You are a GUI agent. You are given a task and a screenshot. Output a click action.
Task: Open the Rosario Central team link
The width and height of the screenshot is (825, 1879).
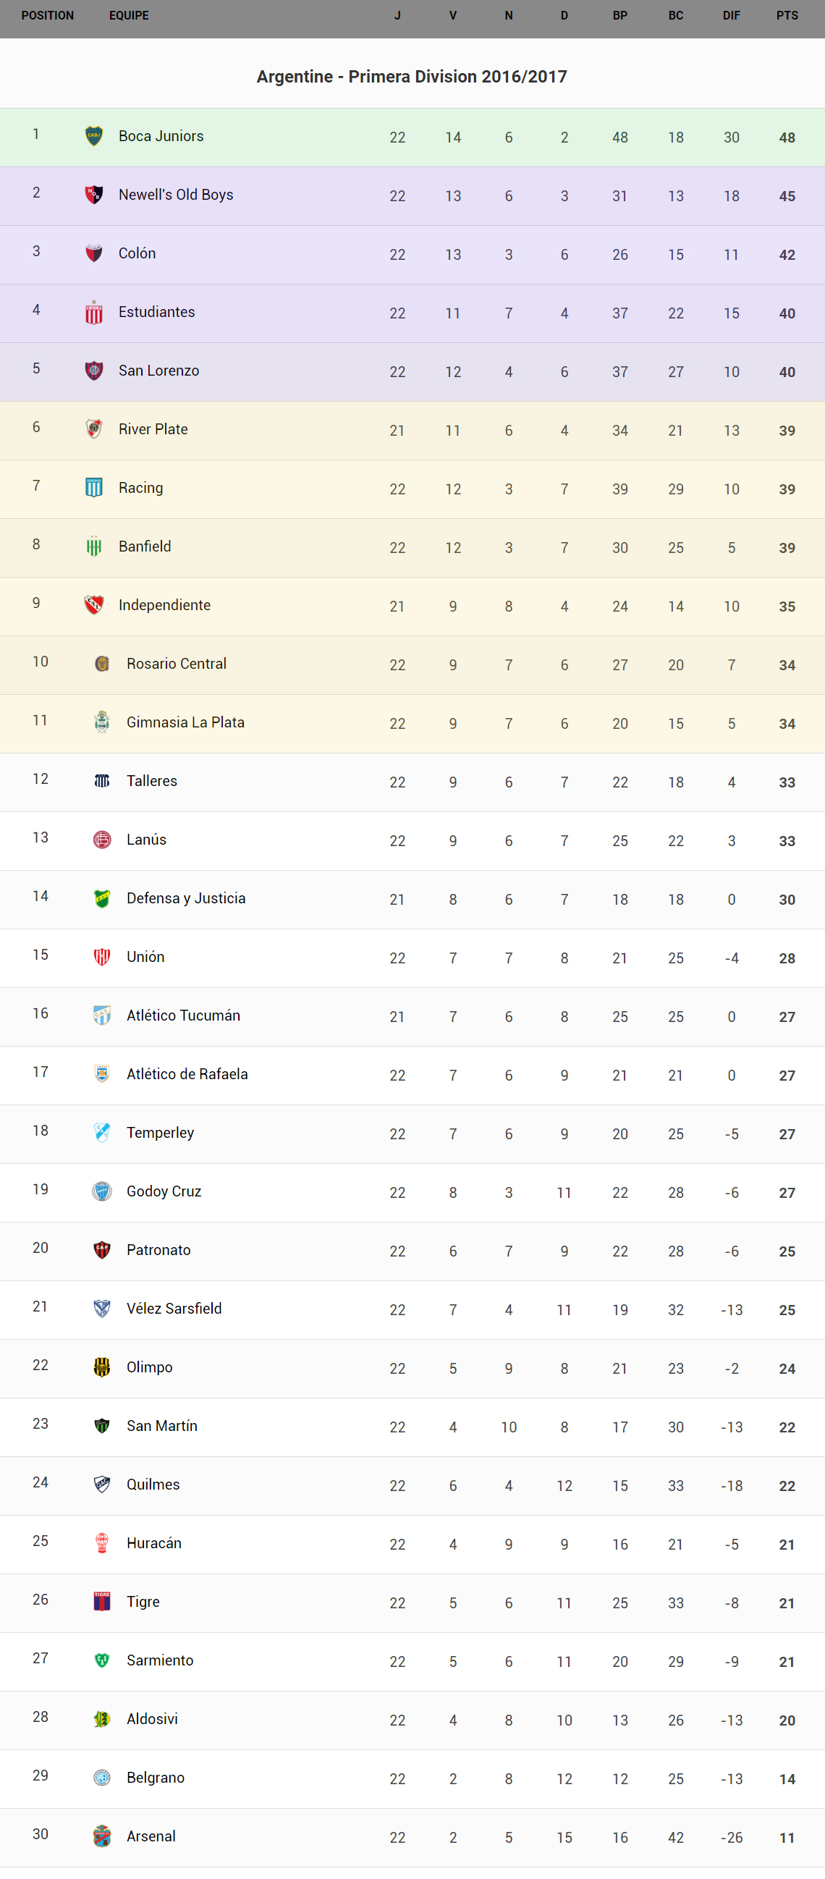click(x=177, y=664)
